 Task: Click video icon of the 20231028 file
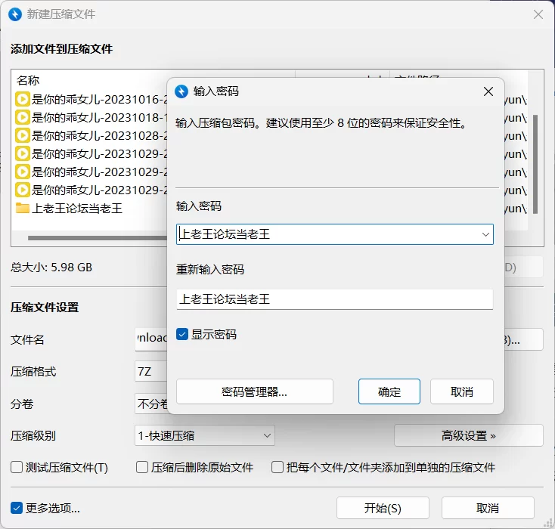pyautogui.click(x=22, y=135)
